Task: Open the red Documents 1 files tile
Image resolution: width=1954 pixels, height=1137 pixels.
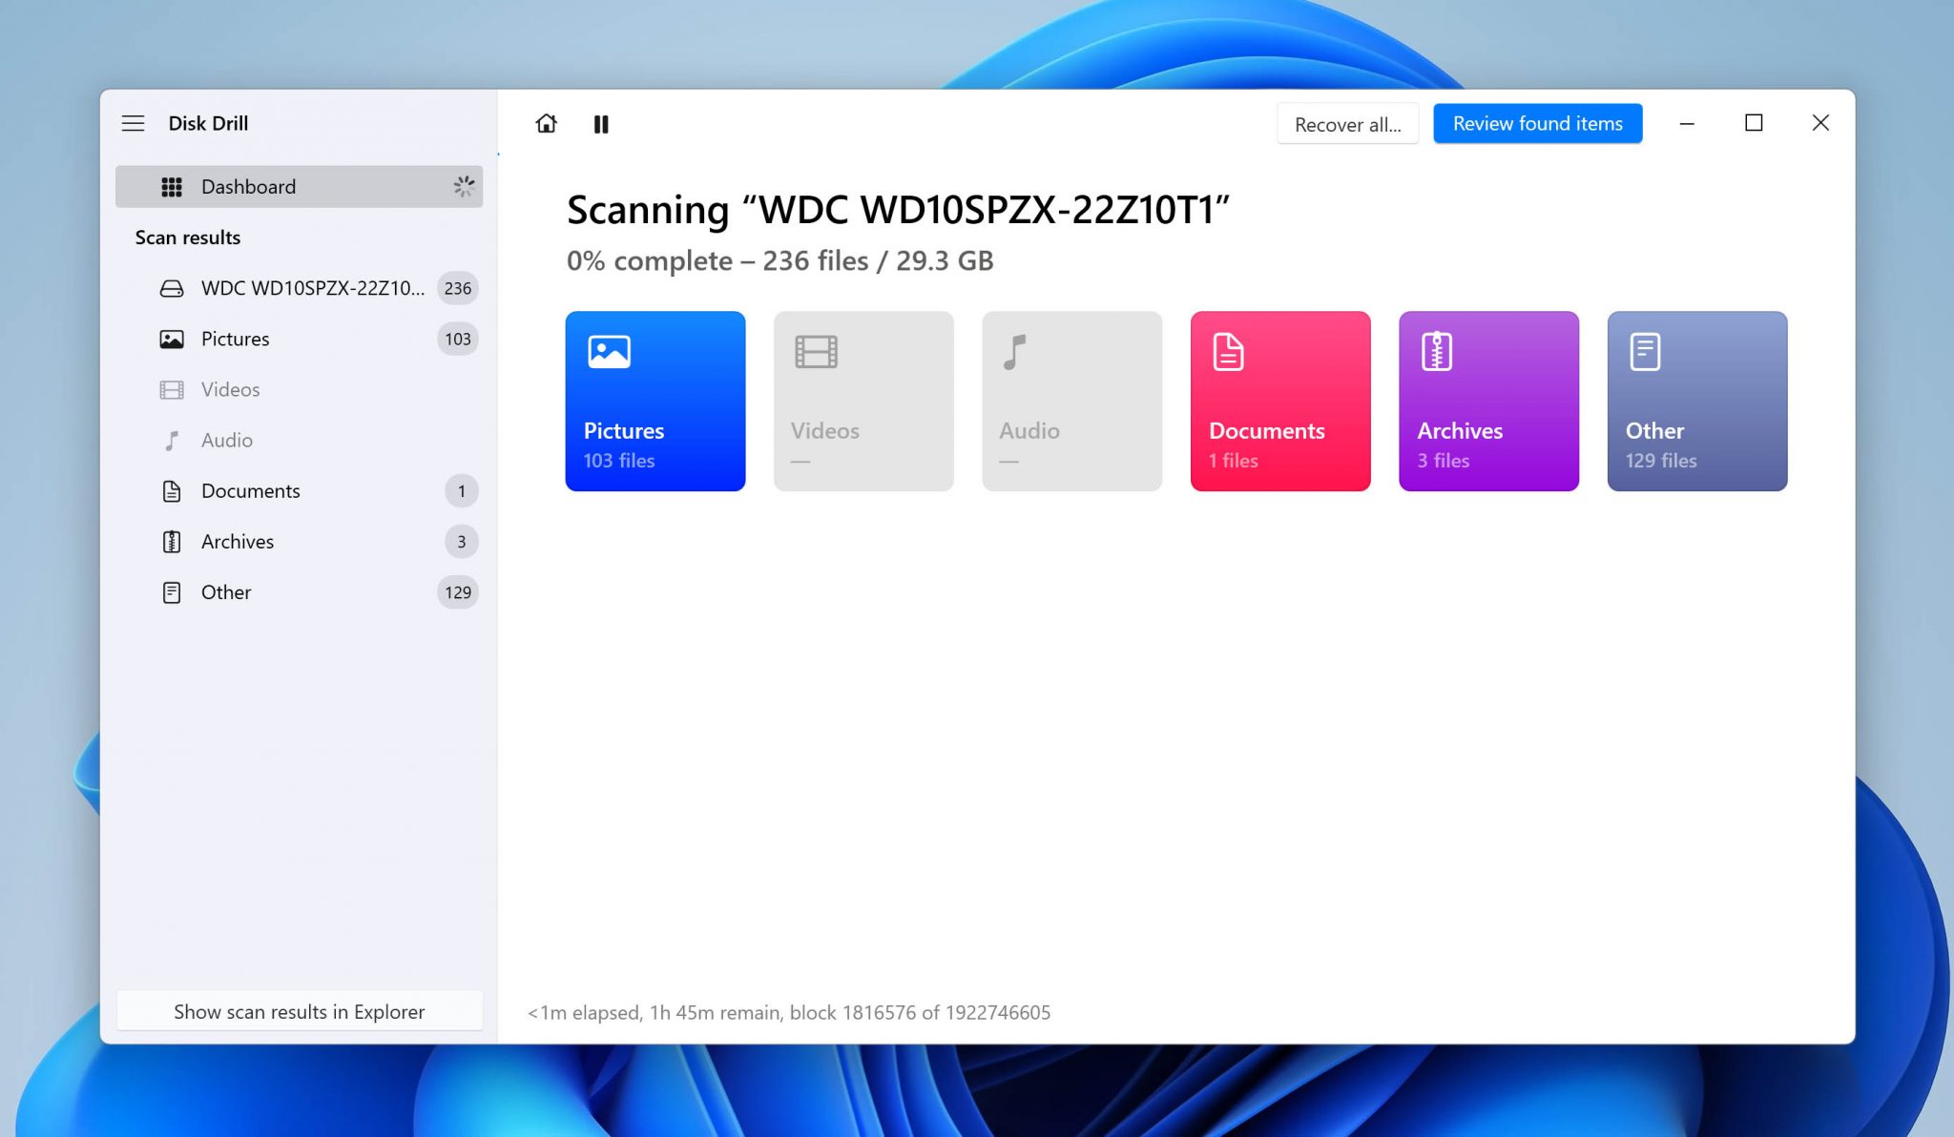Action: [x=1279, y=401]
